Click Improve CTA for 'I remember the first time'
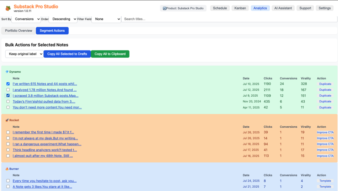The height and width of the screenshot is (191, 338). coord(325,132)
